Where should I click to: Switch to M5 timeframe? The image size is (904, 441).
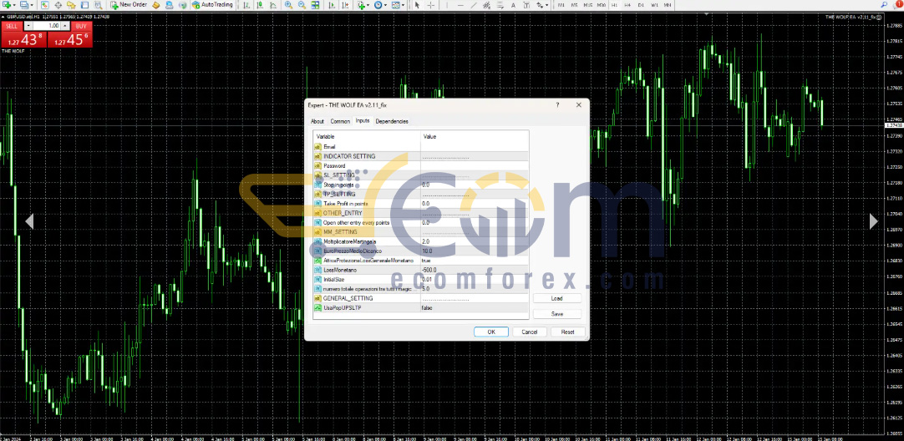tap(574, 5)
